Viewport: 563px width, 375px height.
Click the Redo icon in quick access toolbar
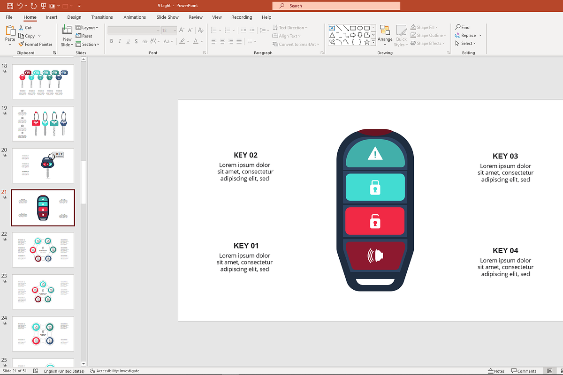coord(33,6)
